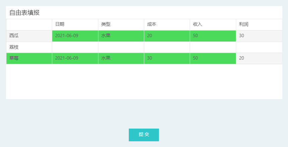Screen dimensions: 288x147
Task: Click empty profit cell in 荔枝 row
Action: tap(259, 47)
